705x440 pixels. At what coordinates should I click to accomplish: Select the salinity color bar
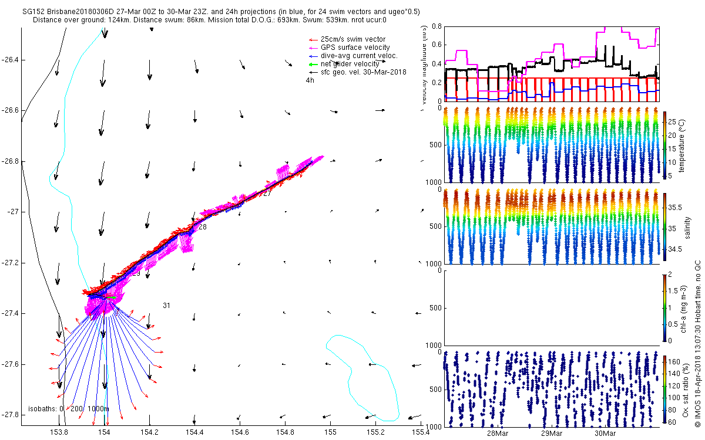pos(665,226)
